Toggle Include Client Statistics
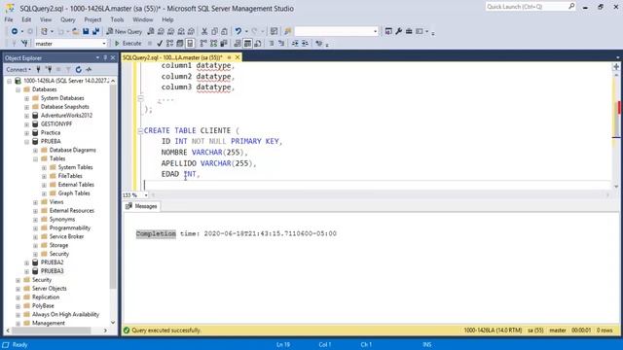Screen dimensions: 623x350 point(224,43)
